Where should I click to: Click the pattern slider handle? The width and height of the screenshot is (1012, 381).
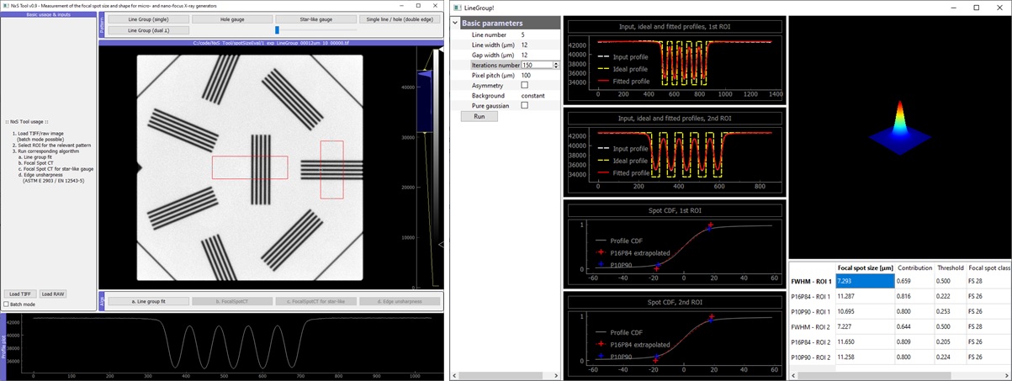coord(277,30)
